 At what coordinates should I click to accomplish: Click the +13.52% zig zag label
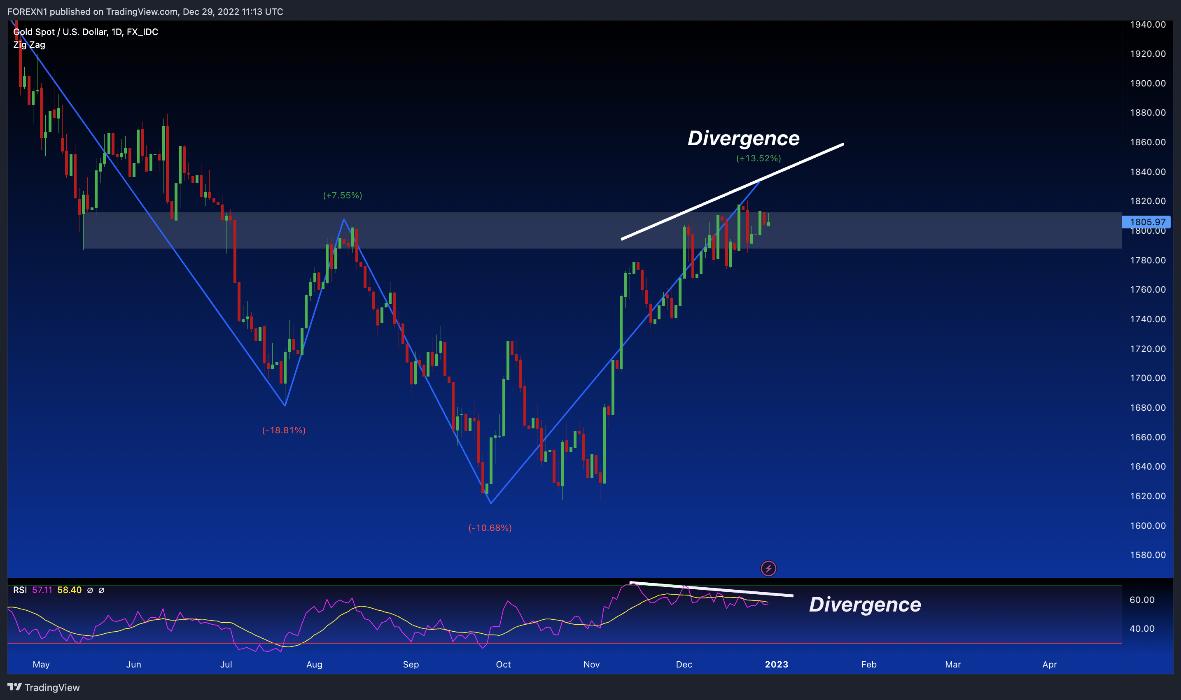click(x=759, y=158)
